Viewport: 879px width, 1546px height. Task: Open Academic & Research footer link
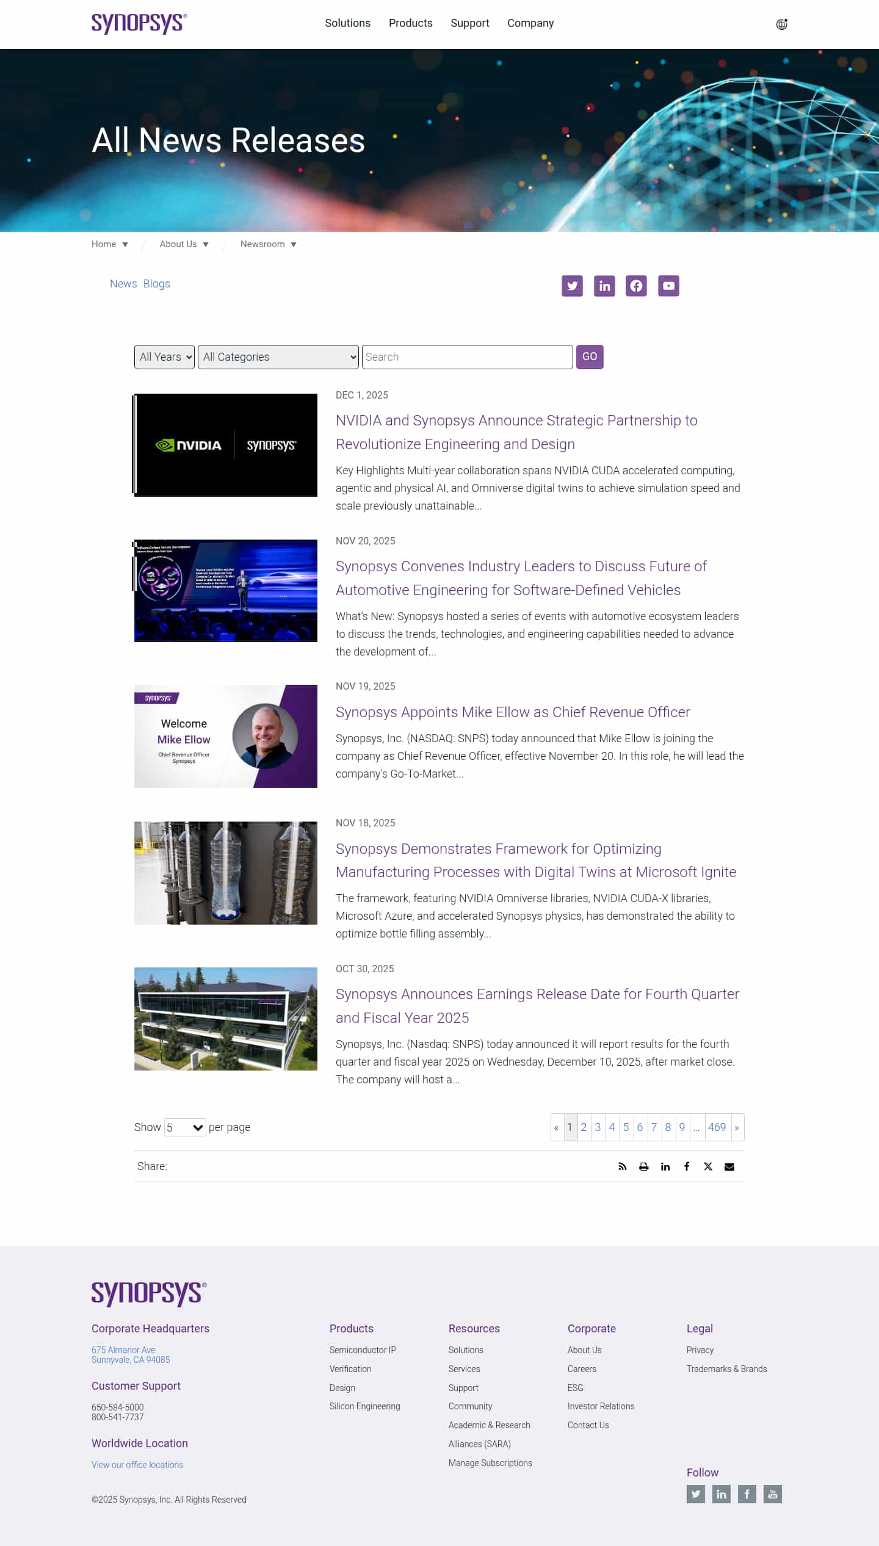click(x=490, y=1425)
